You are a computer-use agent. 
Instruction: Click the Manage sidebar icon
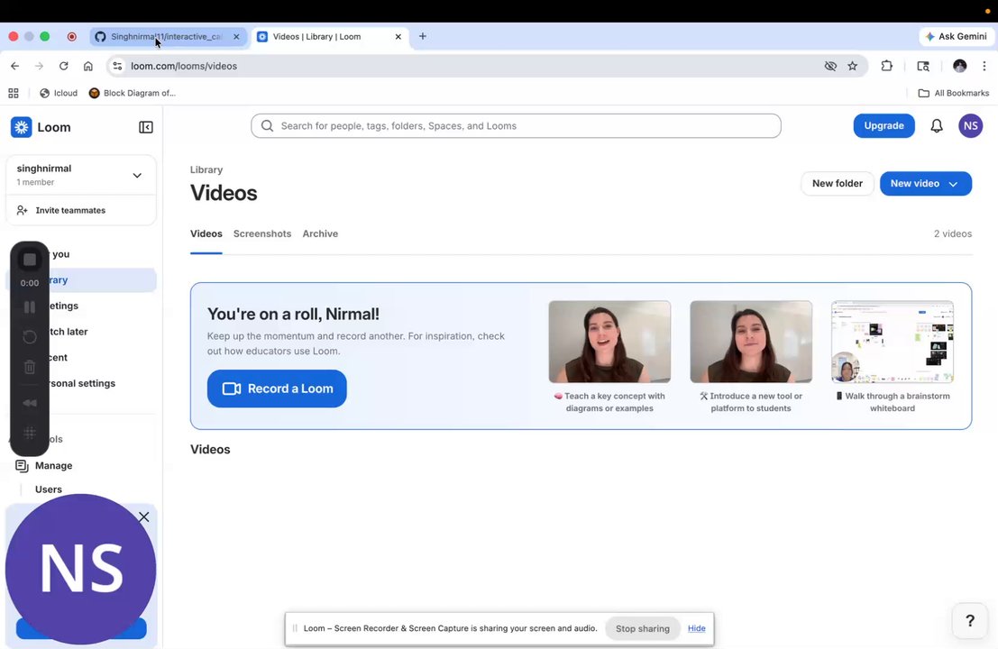tap(22, 466)
